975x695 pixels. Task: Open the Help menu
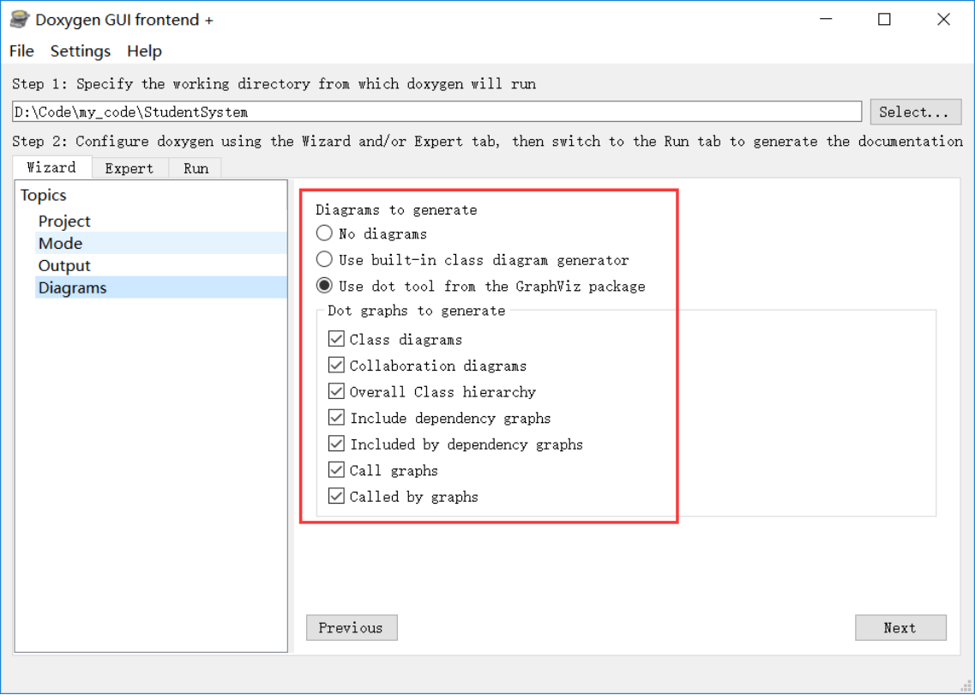(x=144, y=51)
